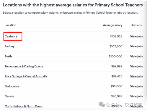This screenshot has width=147, height=111.
Task: Open Alice Springs & Central Australia link
Action: [x=26, y=76]
